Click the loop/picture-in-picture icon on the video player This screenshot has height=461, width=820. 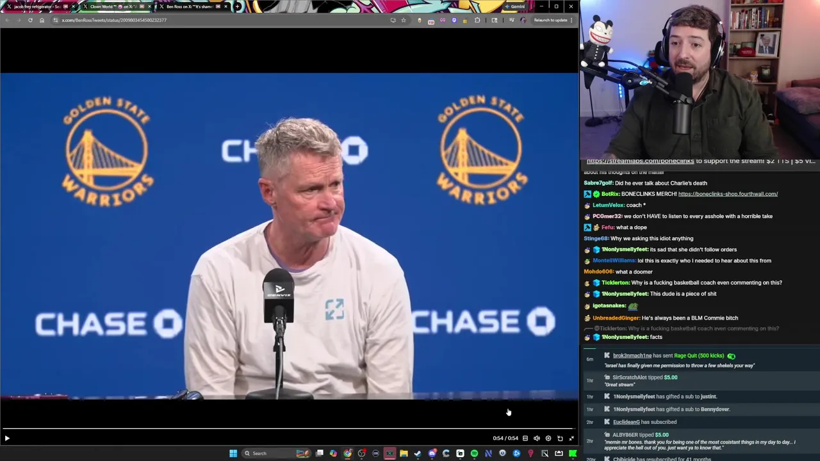pos(560,439)
